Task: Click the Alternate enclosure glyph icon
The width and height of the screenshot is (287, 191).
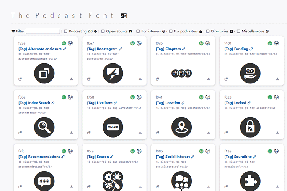Action: (x=44, y=73)
